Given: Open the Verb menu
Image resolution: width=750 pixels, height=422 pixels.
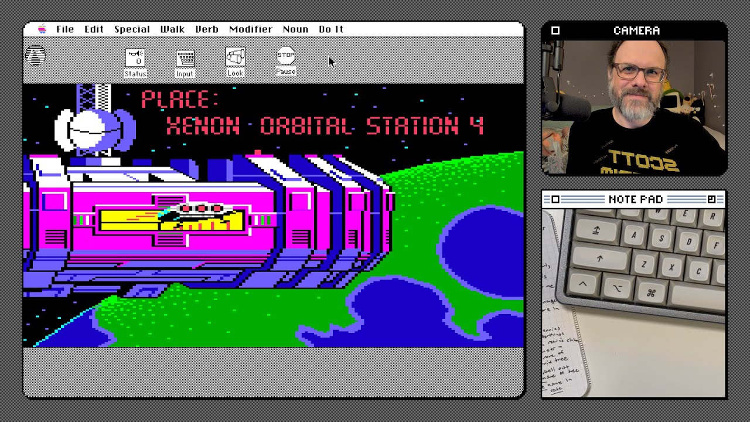Looking at the screenshot, I should (x=207, y=29).
